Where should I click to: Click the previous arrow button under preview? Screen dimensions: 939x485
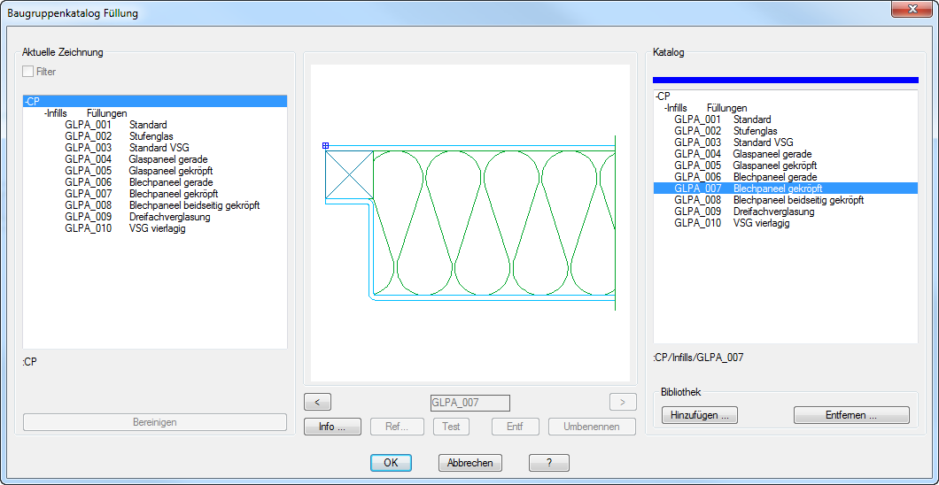[x=317, y=403]
